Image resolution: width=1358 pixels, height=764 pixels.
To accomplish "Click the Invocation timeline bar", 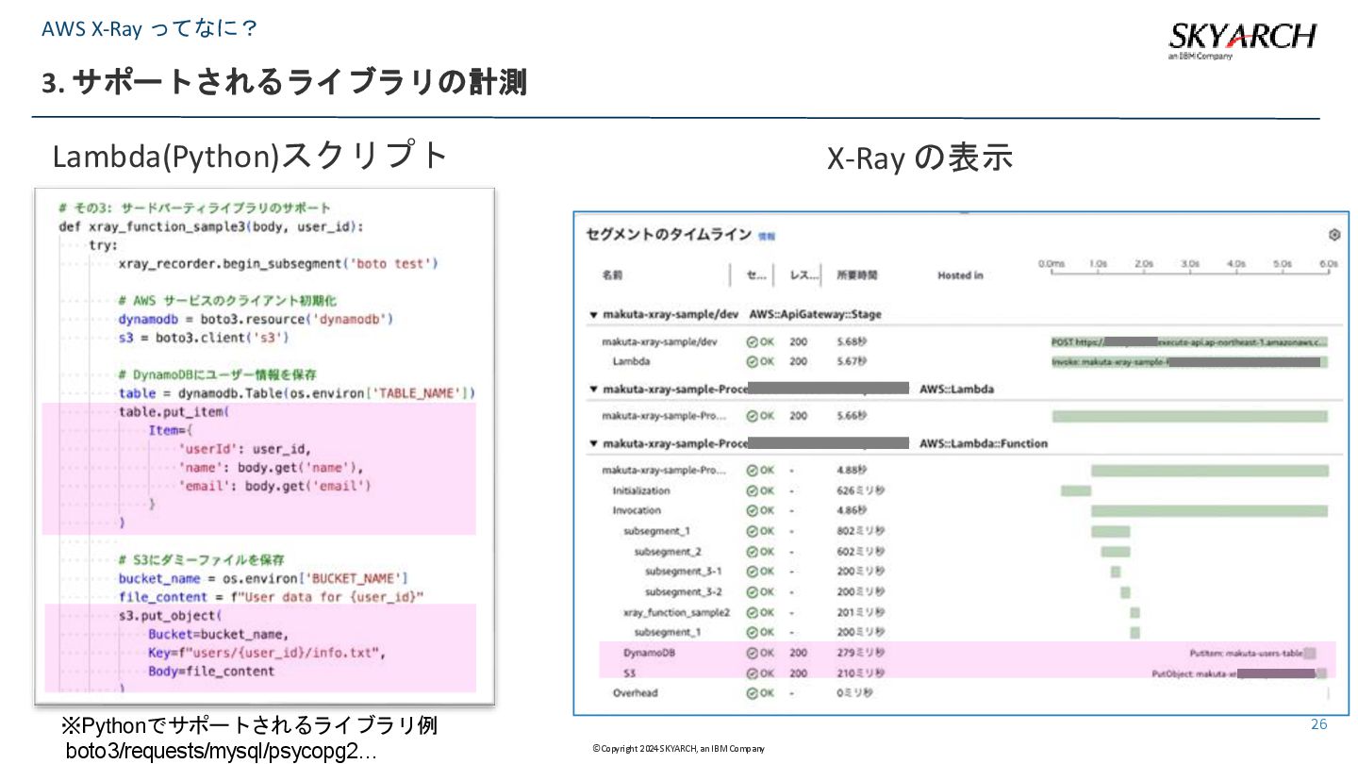I will [1210, 510].
